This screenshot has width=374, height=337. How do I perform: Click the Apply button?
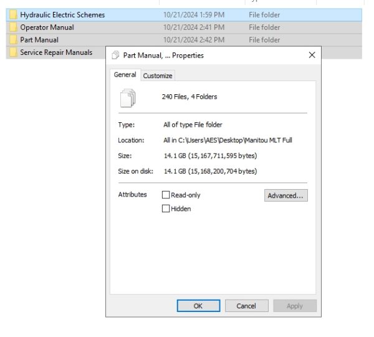(x=295, y=306)
